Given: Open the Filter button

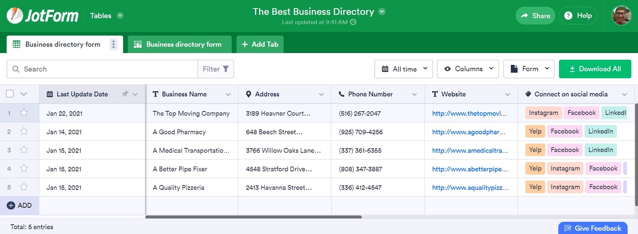Looking at the screenshot, I should coord(216,69).
